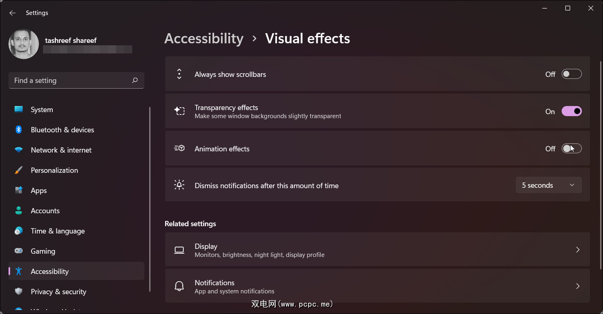Click the search magnifier icon
This screenshot has width=603, height=314.
[x=135, y=81]
